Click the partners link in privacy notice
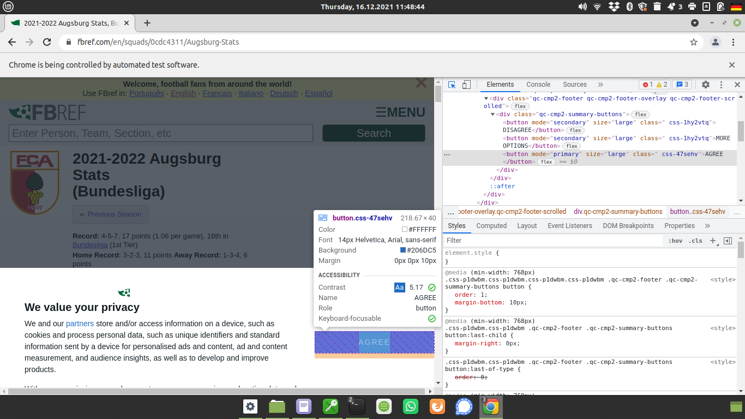Image resolution: width=745 pixels, height=419 pixels. [x=80, y=324]
